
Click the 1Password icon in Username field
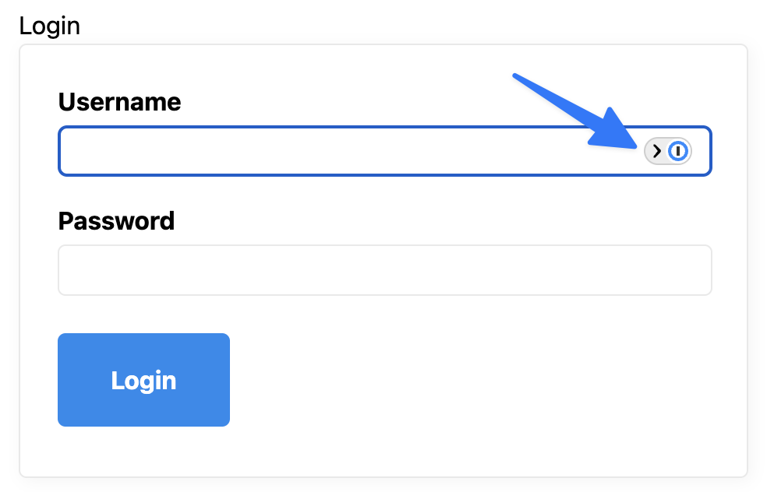(x=679, y=151)
